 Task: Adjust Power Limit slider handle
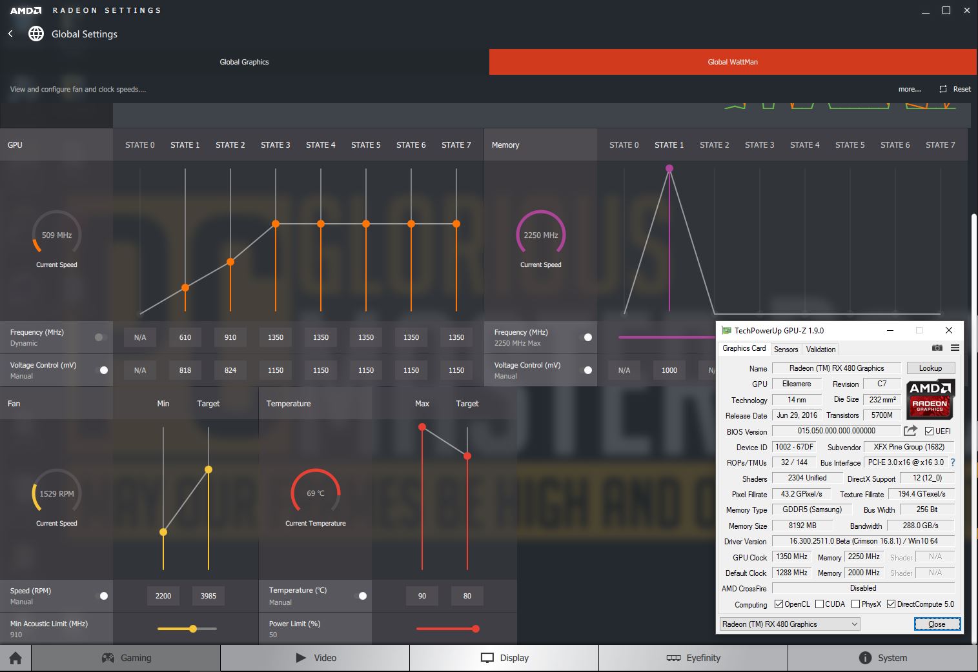476,628
